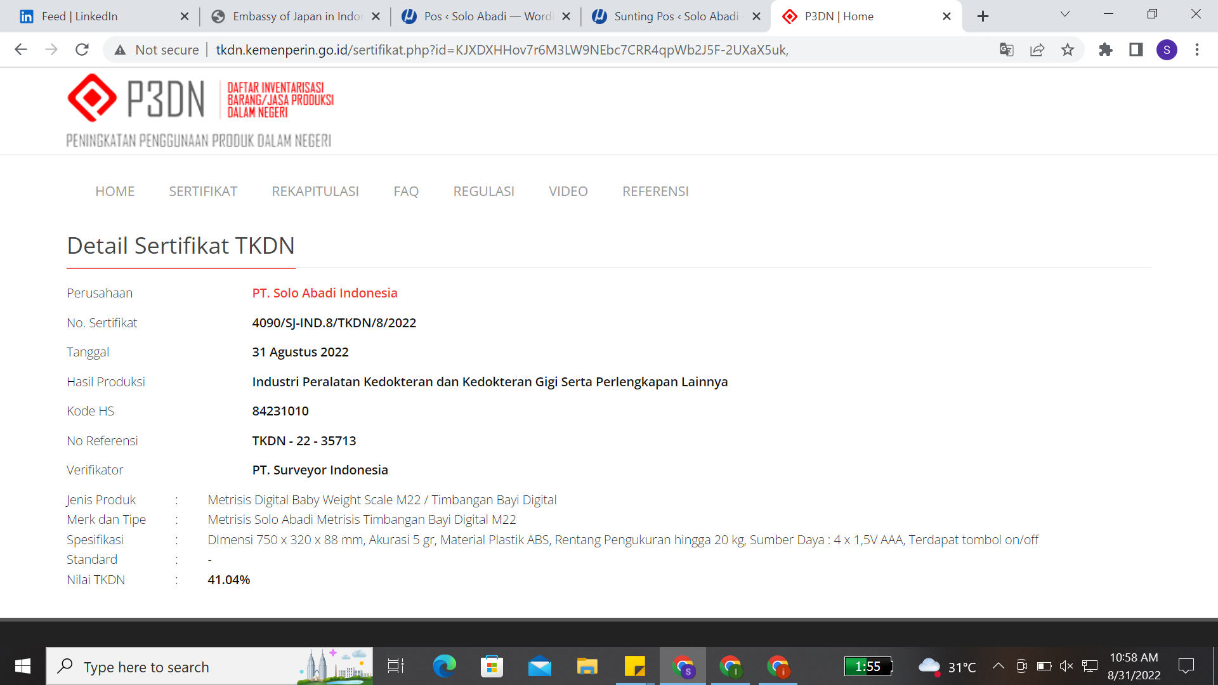
Task: Click the HS code 84231010
Action: [280, 411]
